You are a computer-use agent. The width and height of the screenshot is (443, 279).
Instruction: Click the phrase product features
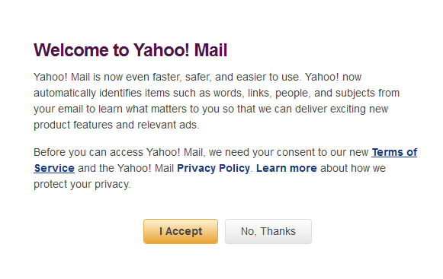pos(73,125)
